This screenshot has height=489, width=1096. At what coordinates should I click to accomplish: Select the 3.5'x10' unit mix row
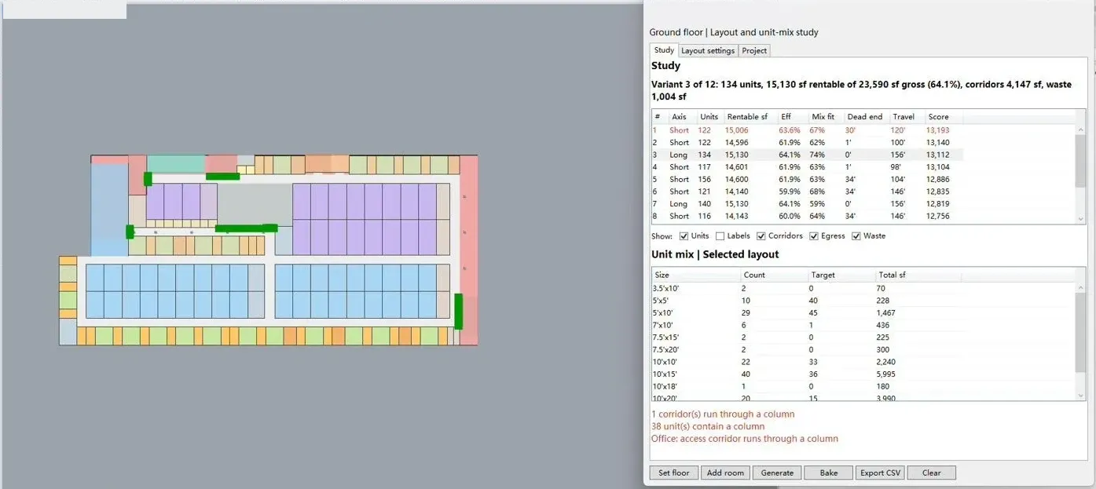(x=805, y=288)
